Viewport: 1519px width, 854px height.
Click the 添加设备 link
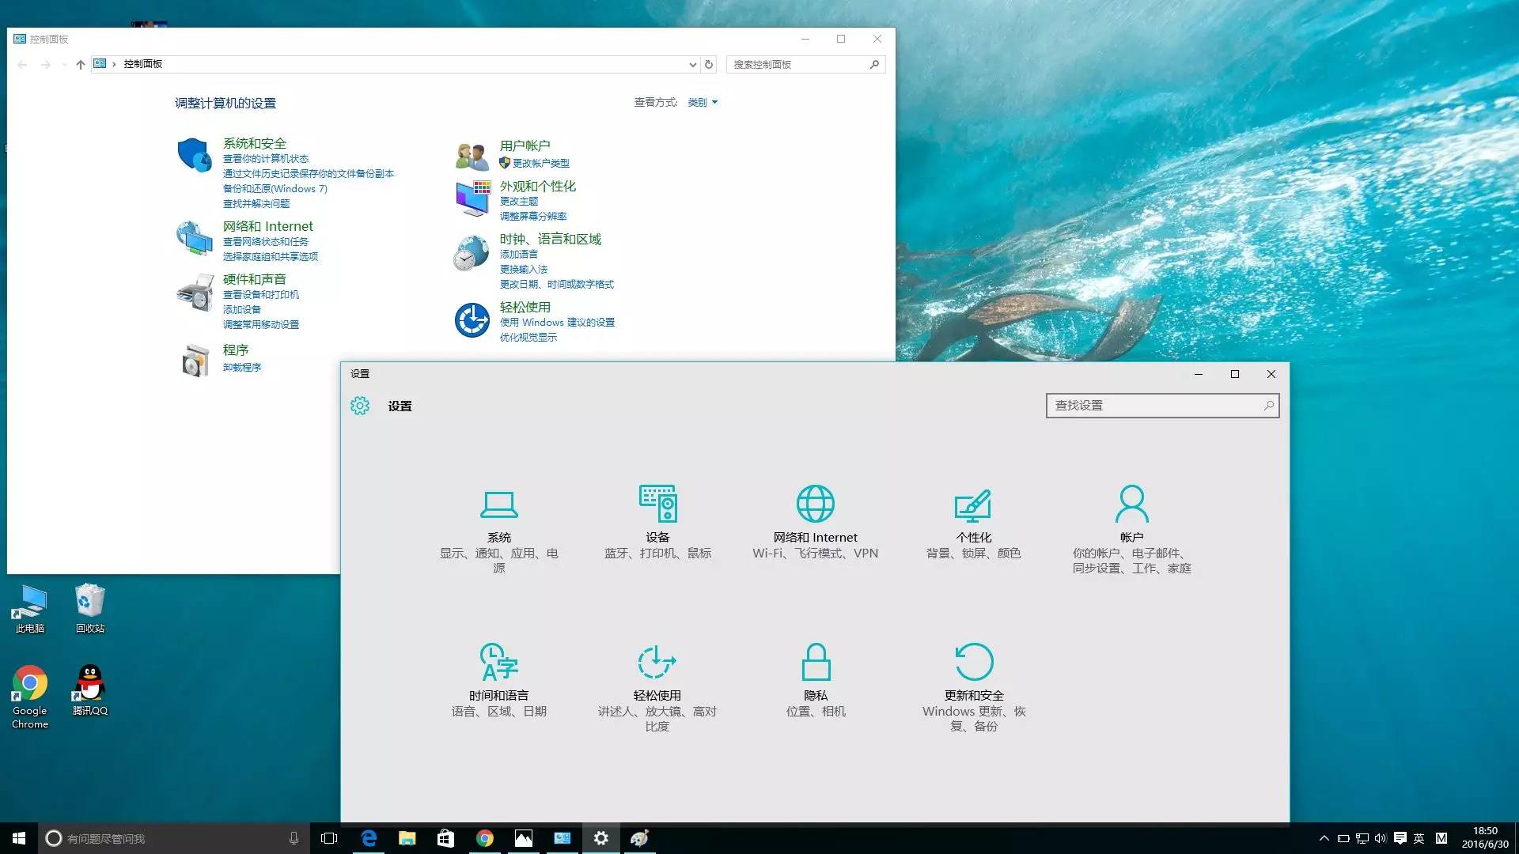242,309
